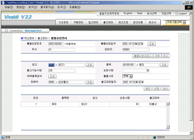Open the 즐겨찾기(A) menu

(47, 7)
